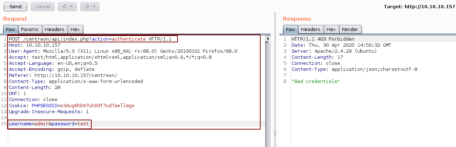
Task: Open the forward history dropdown arrow
Action: coord(94,6)
